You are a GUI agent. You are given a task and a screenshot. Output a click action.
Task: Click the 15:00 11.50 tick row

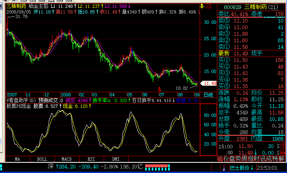click(x=249, y=146)
